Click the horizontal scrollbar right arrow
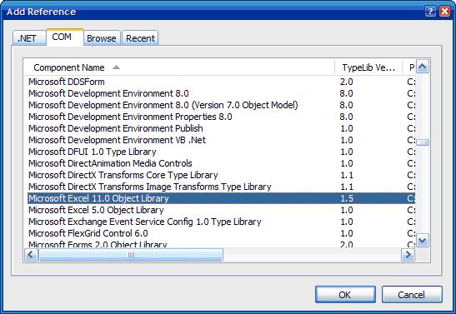The image size is (456, 314). pos(408,255)
